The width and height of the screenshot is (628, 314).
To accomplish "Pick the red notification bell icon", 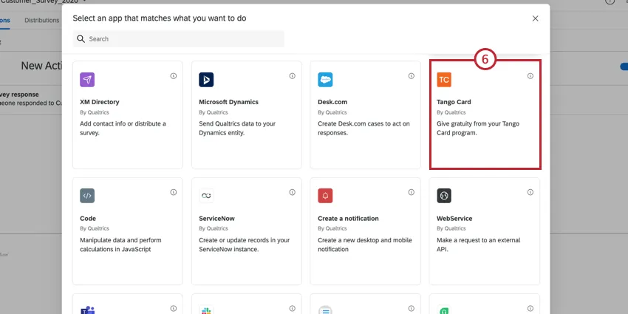I will pyautogui.click(x=325, y=196).
